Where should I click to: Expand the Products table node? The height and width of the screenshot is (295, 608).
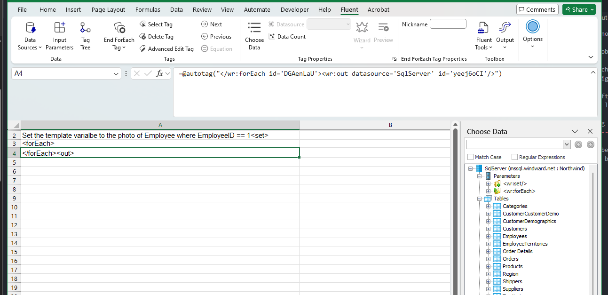[x=489, y=266]
